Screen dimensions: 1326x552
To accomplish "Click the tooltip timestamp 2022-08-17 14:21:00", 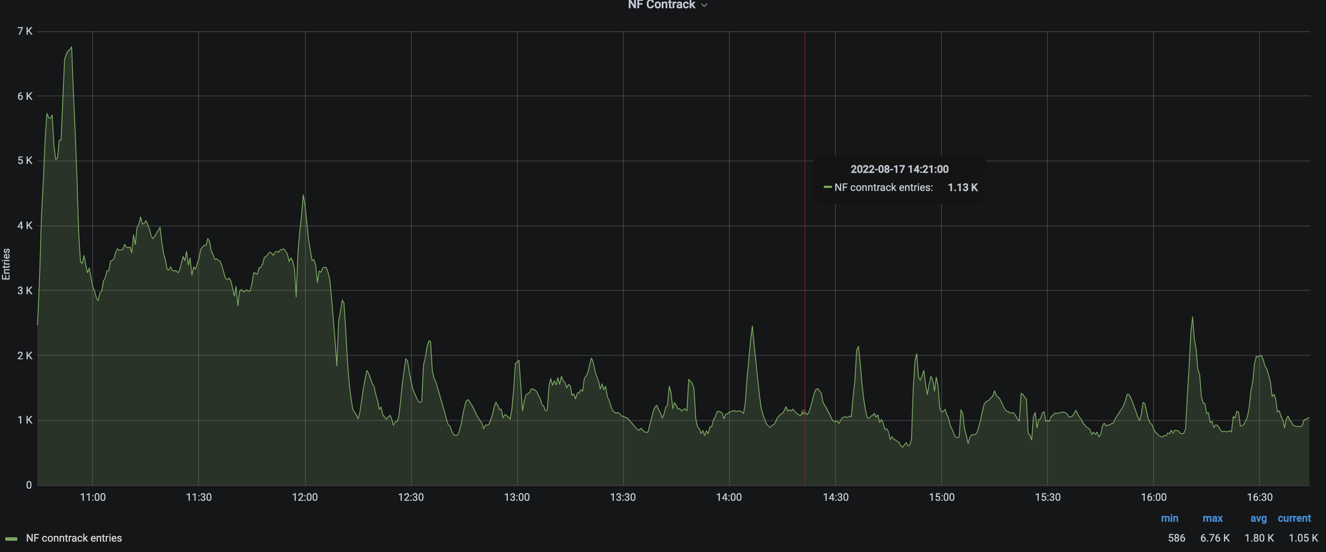I will tap(899, 169).
